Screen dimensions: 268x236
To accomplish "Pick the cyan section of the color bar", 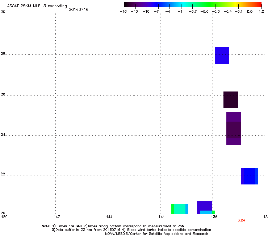I will pos(184,5).
